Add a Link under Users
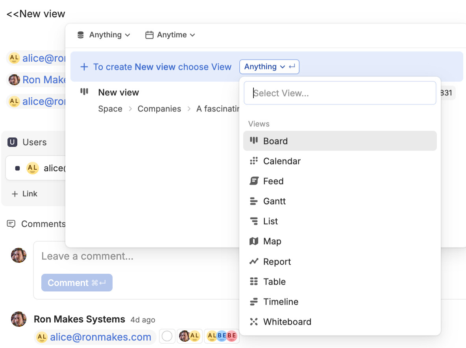This screenshot has width=466, height=348. [x=25, y=194]
